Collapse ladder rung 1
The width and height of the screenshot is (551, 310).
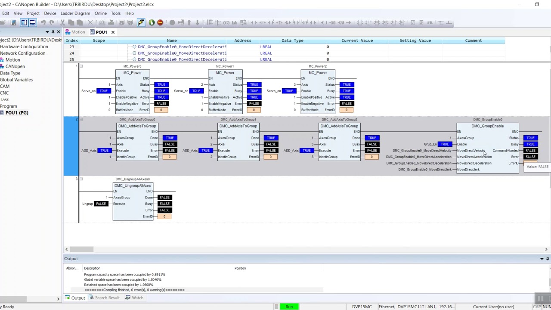[81, 66]
